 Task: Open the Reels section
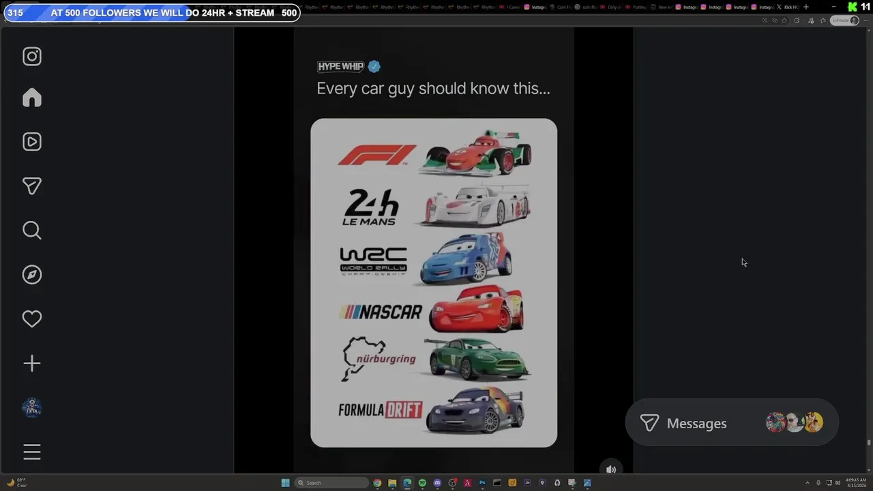(32, 142)
